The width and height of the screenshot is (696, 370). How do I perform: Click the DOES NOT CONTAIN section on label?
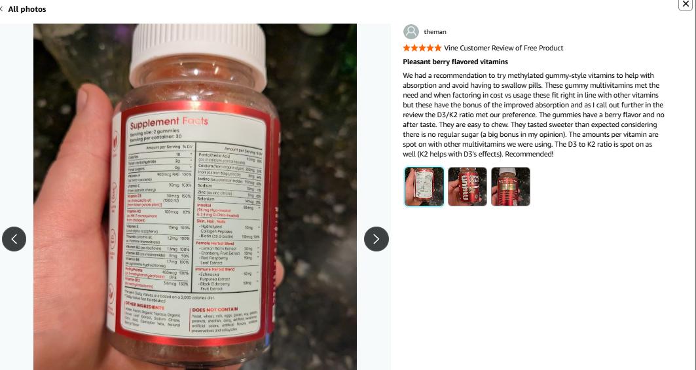click(215, 310)
